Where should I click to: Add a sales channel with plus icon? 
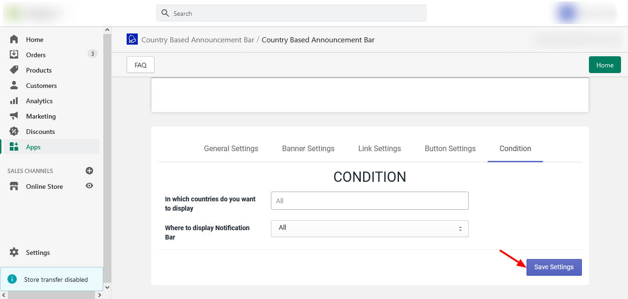pyautogui.click(x=89, y=171)
